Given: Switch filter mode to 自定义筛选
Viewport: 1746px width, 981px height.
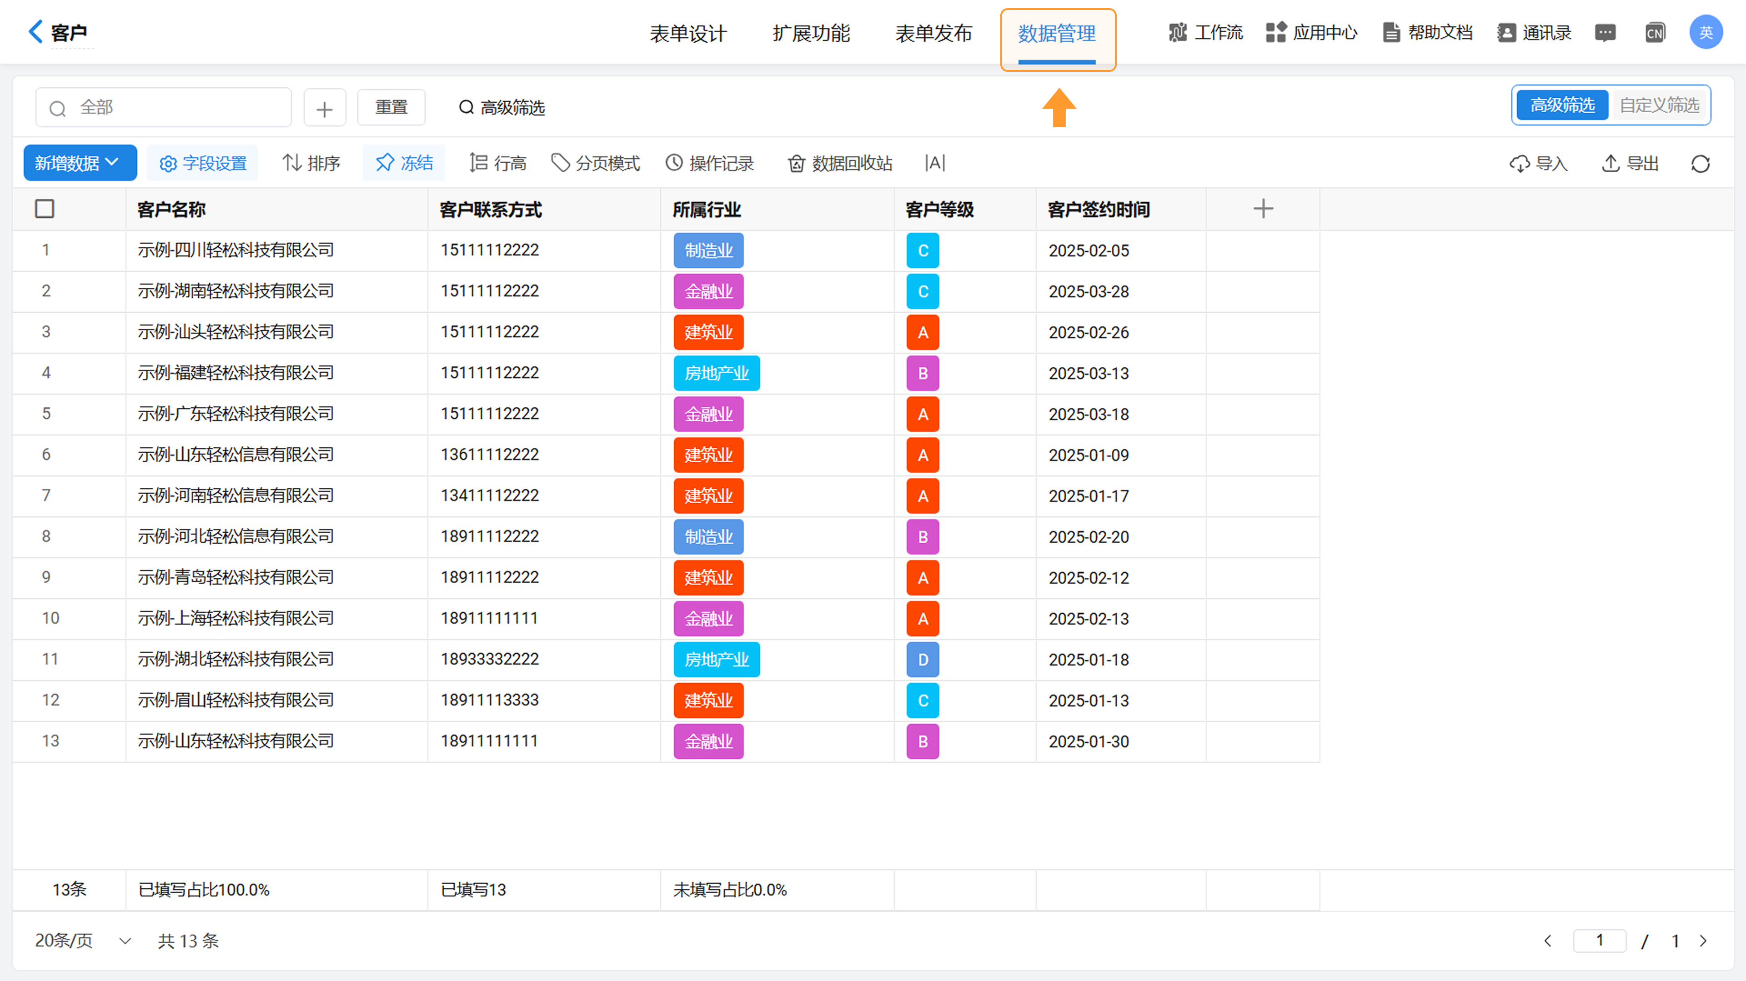Looking at the screenshot, I should point(1659,105).
